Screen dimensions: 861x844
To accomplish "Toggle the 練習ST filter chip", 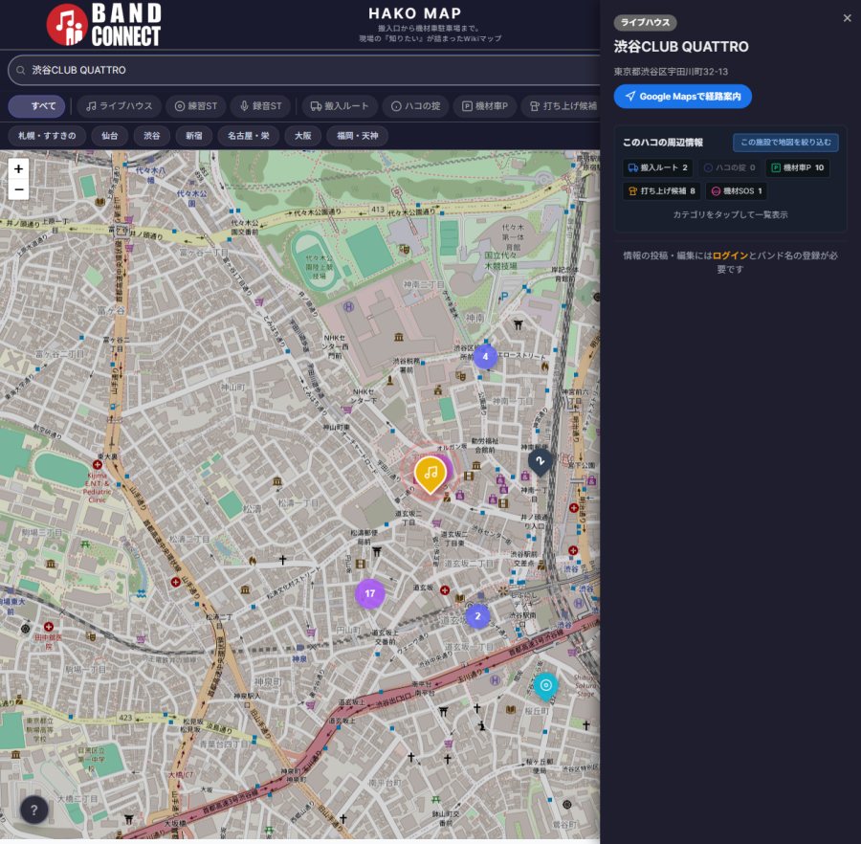I will (x=196, y=106).
